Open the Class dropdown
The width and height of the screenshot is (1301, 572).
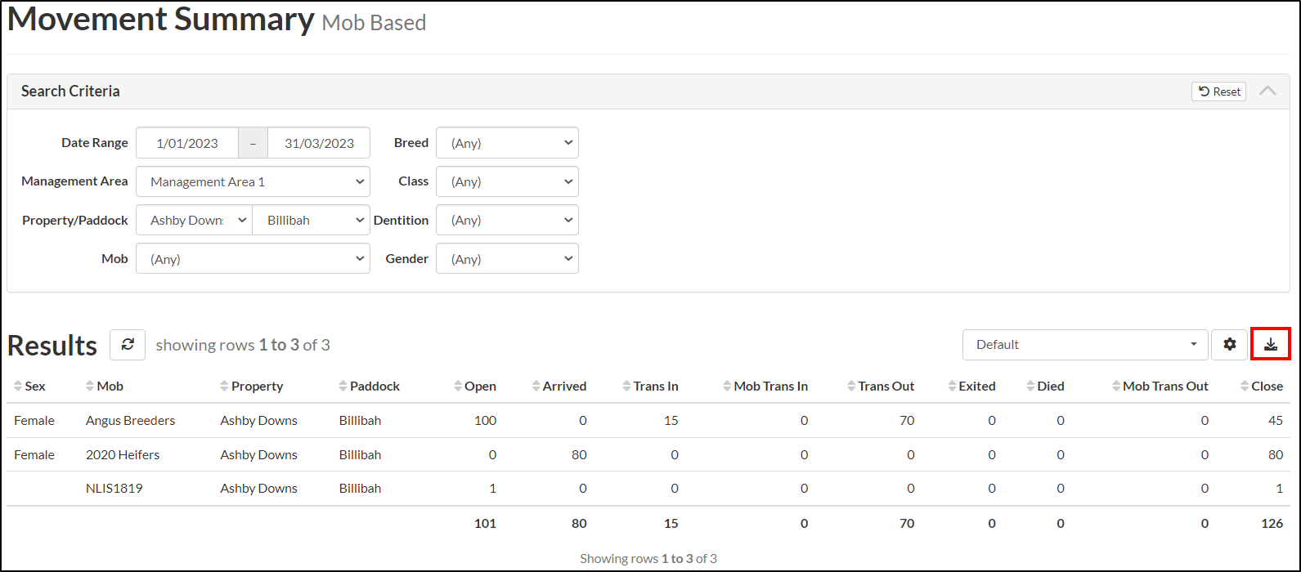tap(507, 181)
